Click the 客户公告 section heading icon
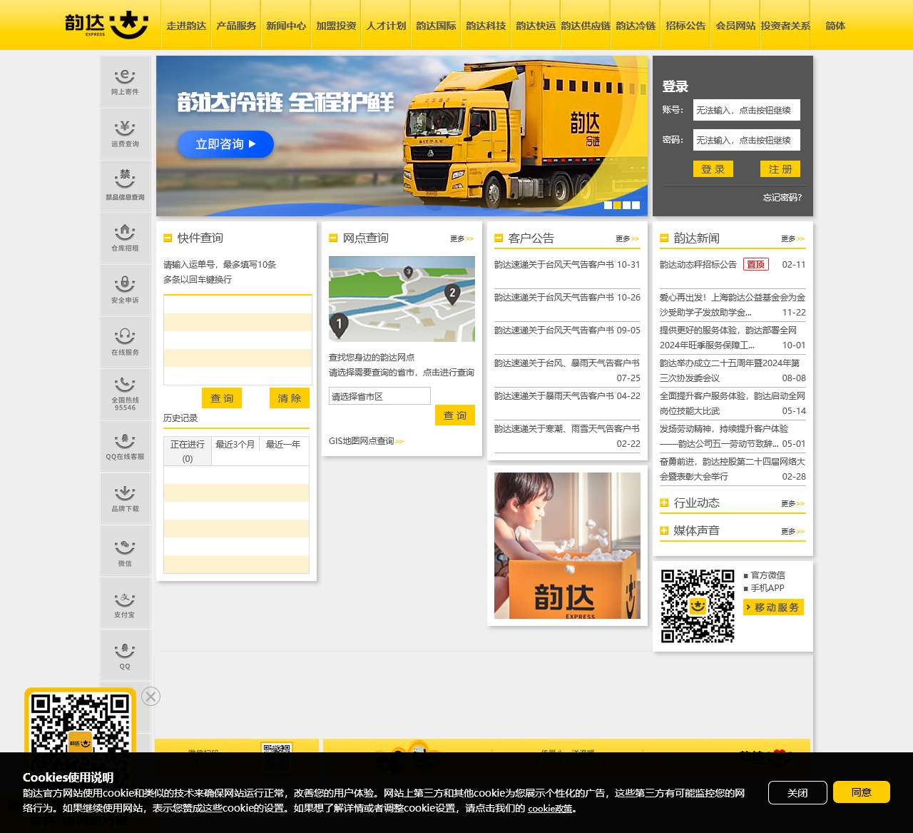Screen dimensions: 913x833 coord(499,238)
